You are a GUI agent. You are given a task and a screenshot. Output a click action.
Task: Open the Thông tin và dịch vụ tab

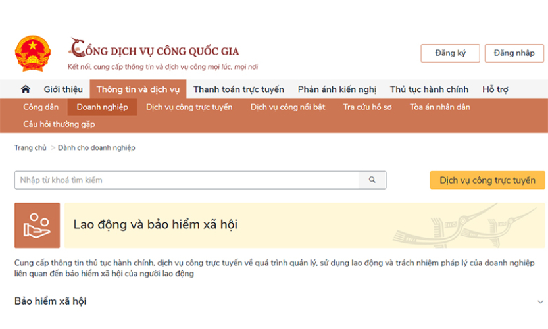click(138, 89)
